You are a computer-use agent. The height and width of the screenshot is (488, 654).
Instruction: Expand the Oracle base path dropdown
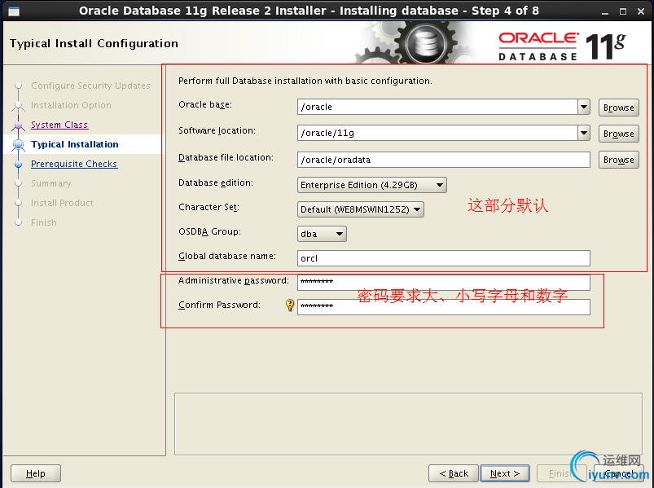pyautogui.click(x=584, y=107)
